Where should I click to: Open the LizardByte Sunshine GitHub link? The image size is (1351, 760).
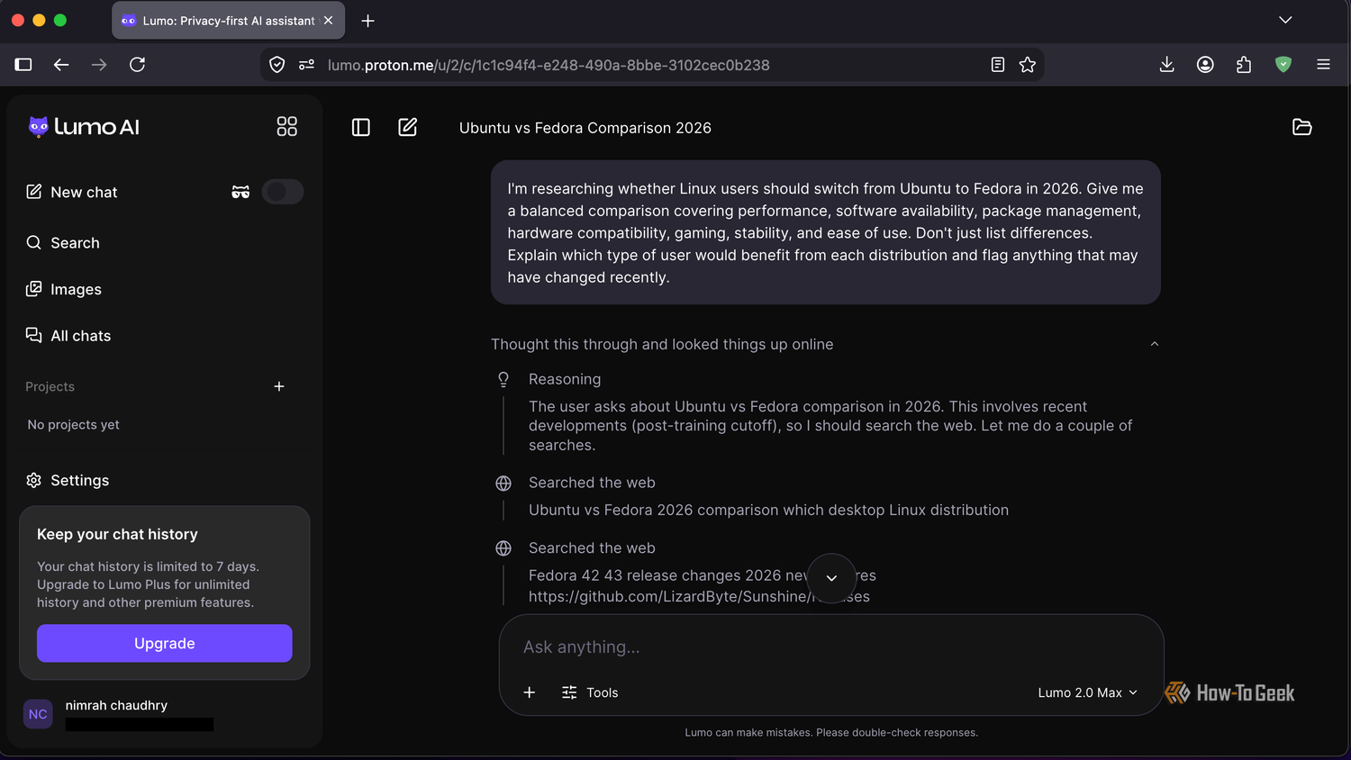pyautogui.click(x=699, y=596)
